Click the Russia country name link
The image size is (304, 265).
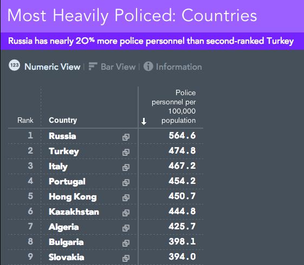(x=62, y=136)
